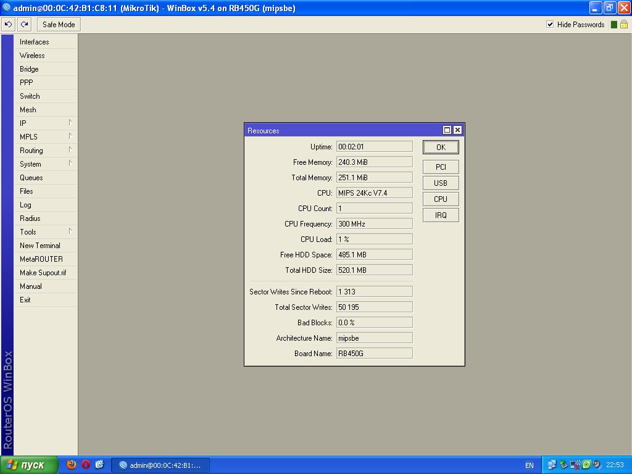Open the Bridge menu item
Image resolution: width=632 pixels, height=474 pixels.
45,69
